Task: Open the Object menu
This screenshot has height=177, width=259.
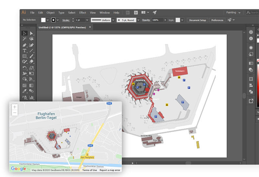Action: pyautogui.click(x=51, y=13)
